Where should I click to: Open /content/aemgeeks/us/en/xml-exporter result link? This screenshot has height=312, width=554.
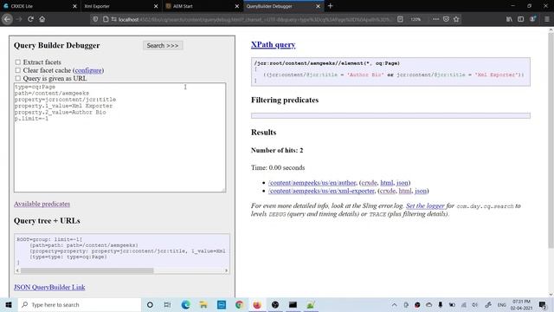pos(321,191)
